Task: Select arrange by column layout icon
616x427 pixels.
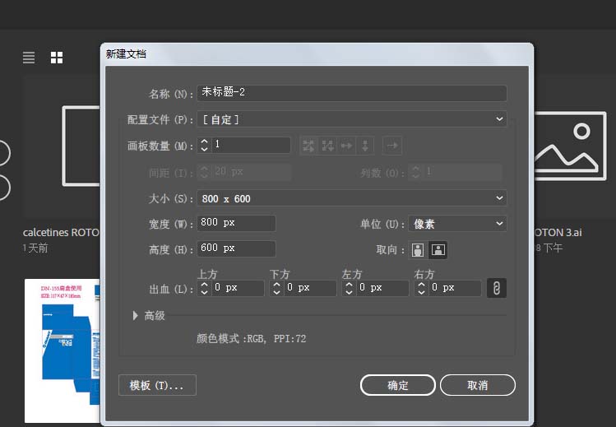Action: point(365,146)
